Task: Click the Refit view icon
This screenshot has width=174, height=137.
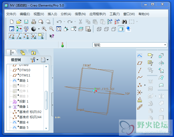Action: coord(59,29)
